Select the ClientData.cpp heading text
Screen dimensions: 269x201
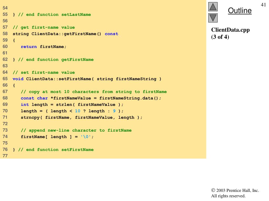[230, 30]
